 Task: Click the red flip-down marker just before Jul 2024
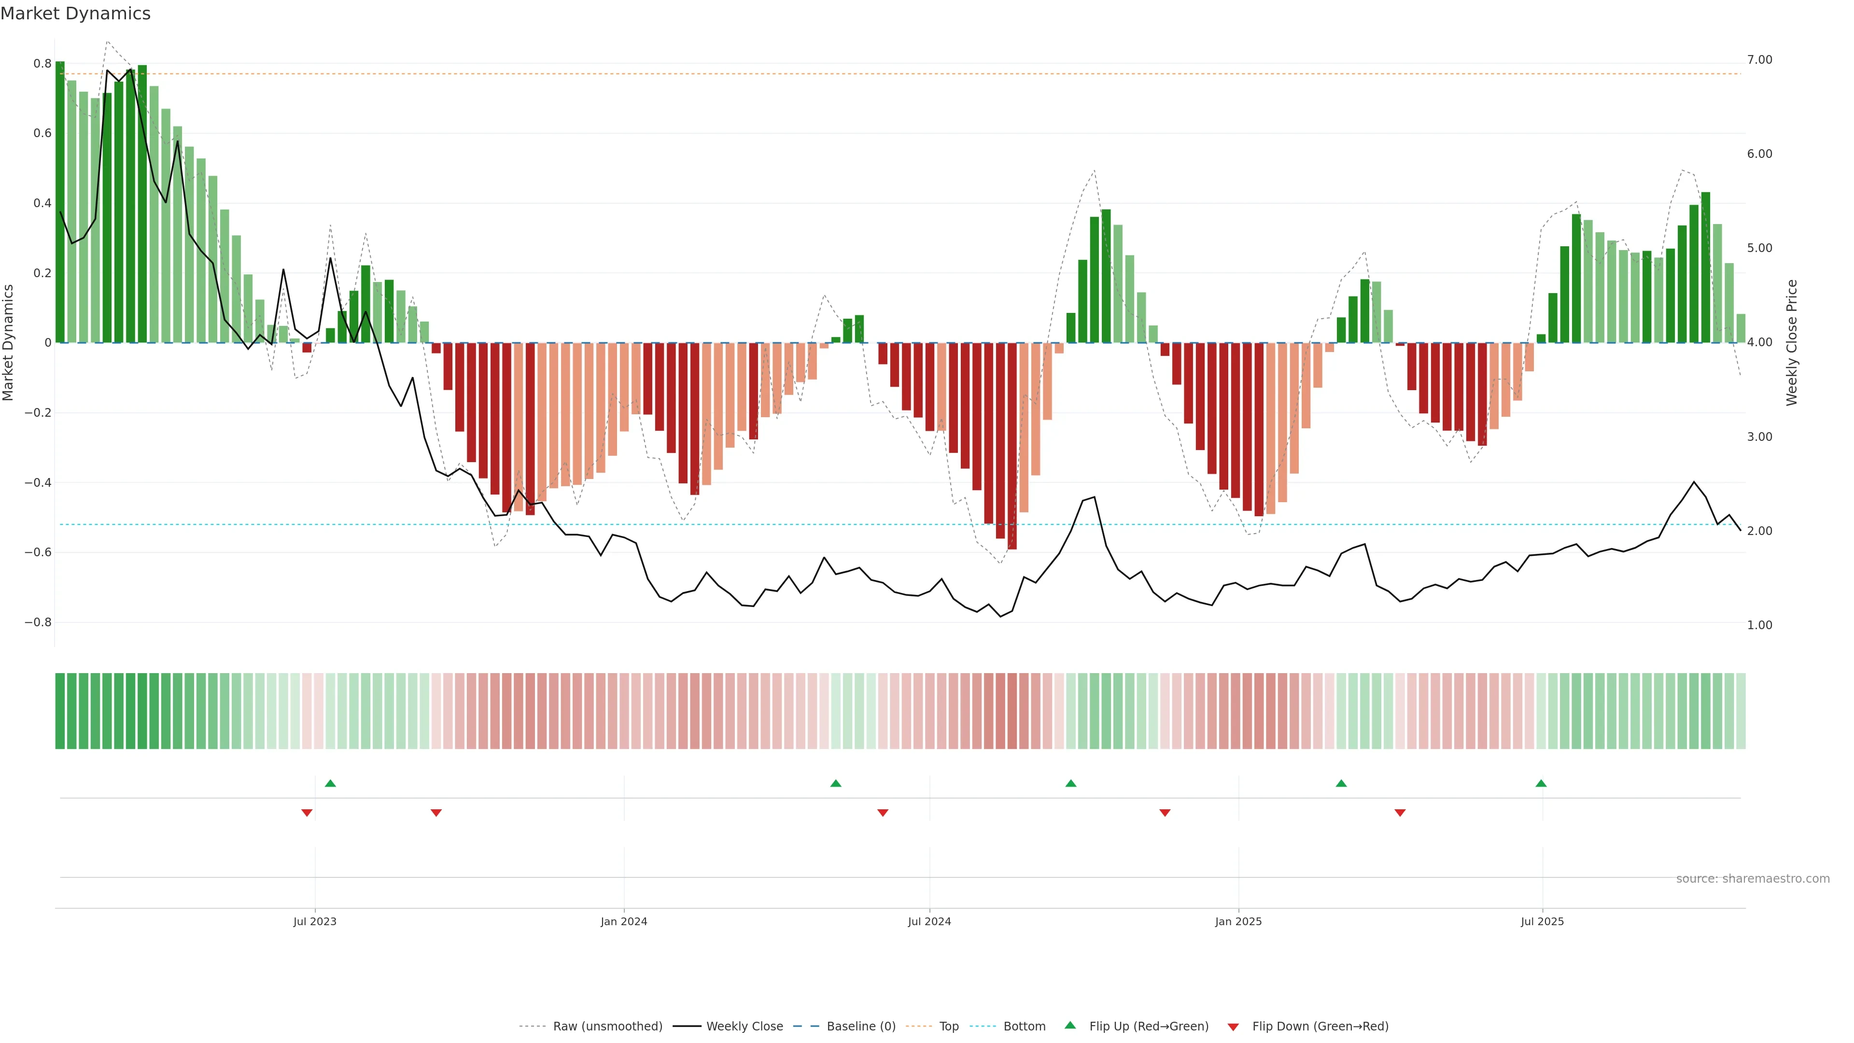click(883, 813)
